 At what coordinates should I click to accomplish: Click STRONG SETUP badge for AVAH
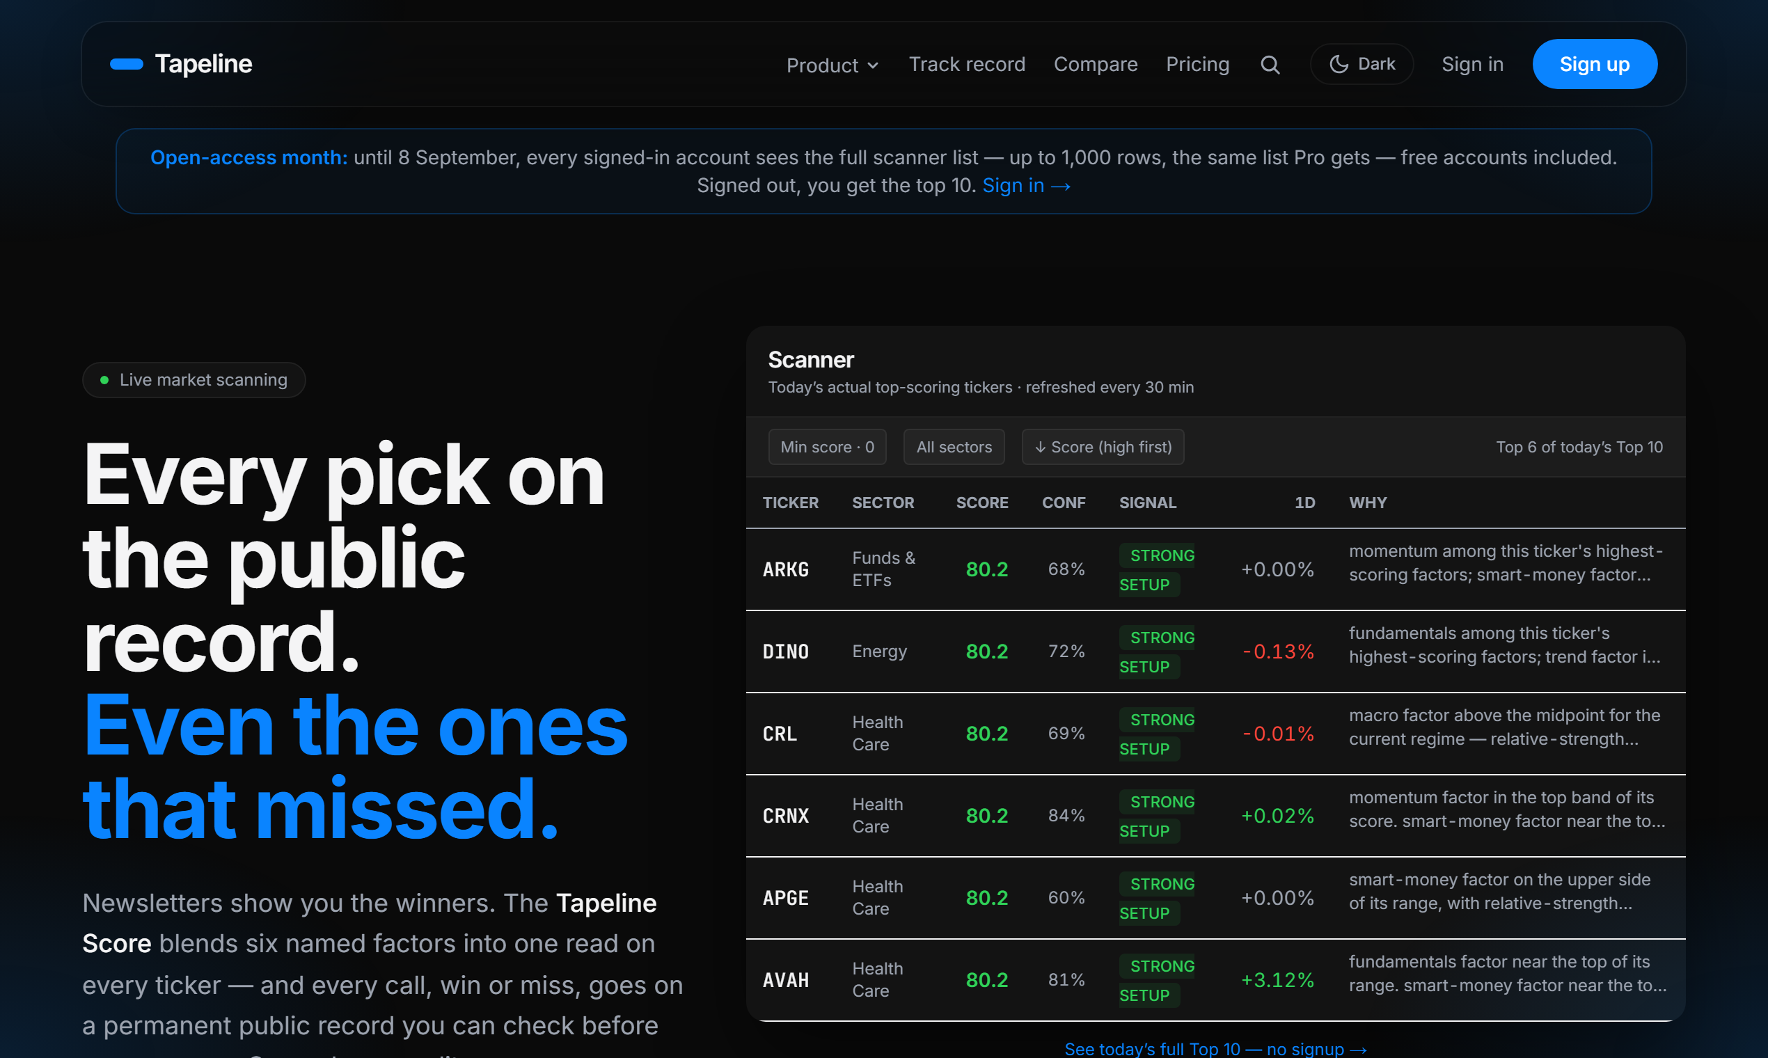click(1156, 980)
